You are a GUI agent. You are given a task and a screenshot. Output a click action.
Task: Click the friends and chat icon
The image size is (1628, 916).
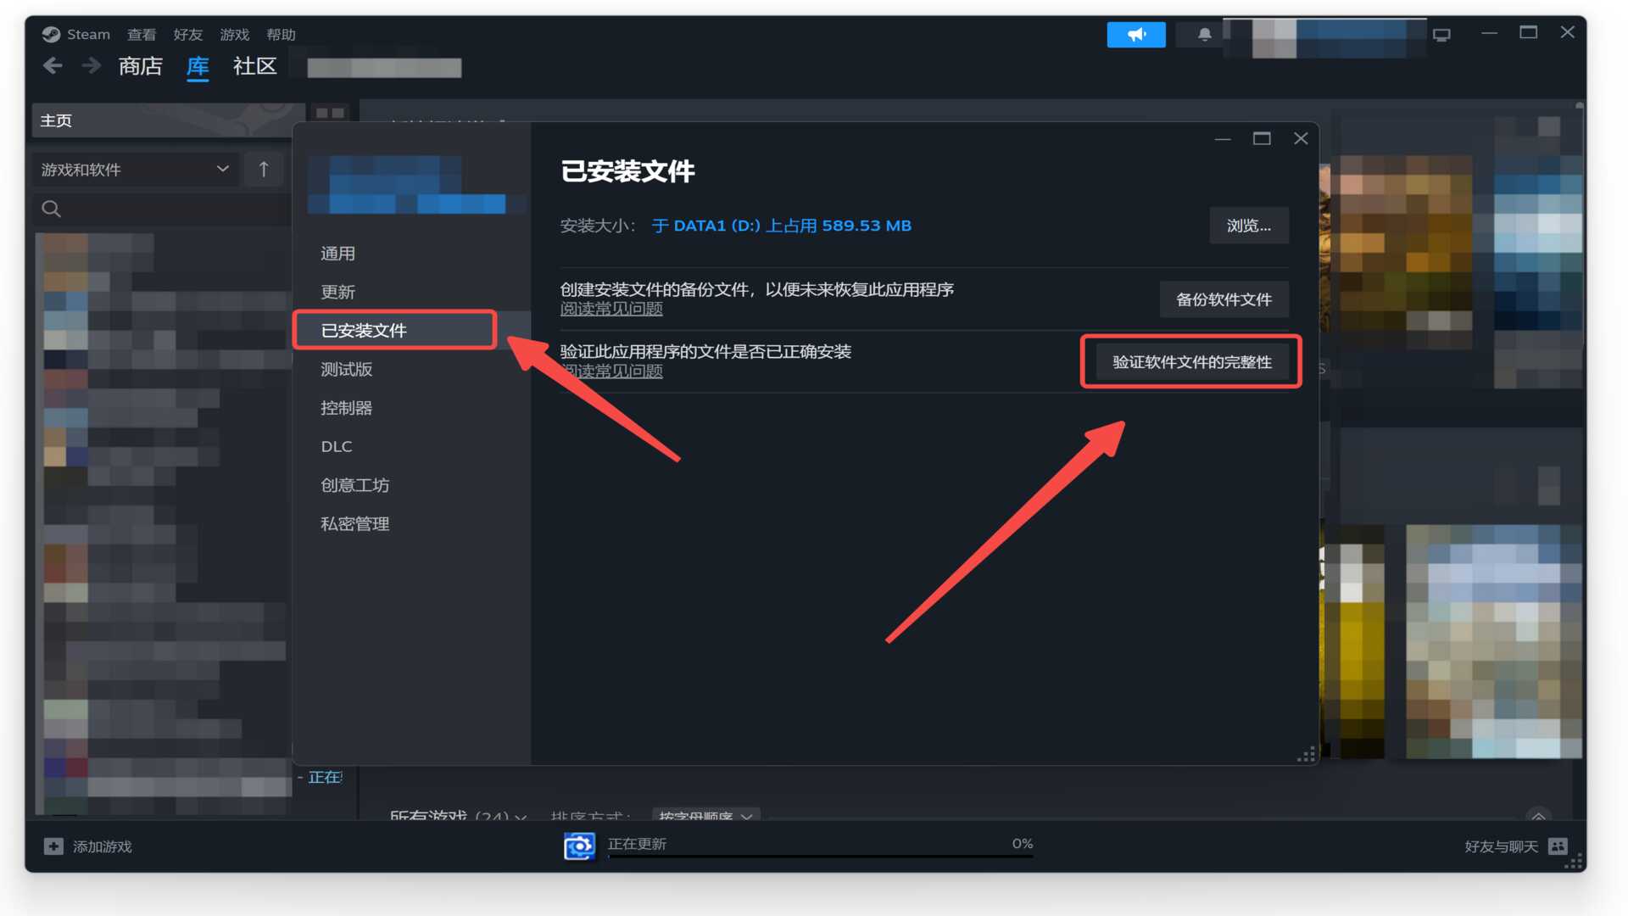point(1562,846)
